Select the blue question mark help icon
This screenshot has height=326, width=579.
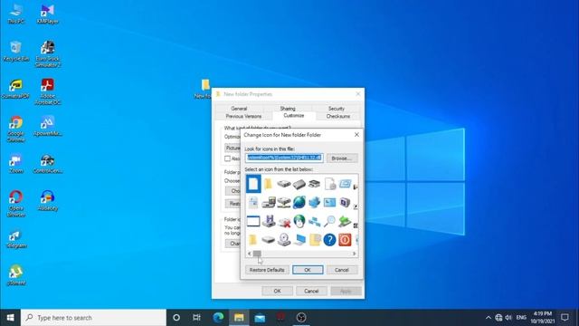pyautogui.click(x=329, y=239)
